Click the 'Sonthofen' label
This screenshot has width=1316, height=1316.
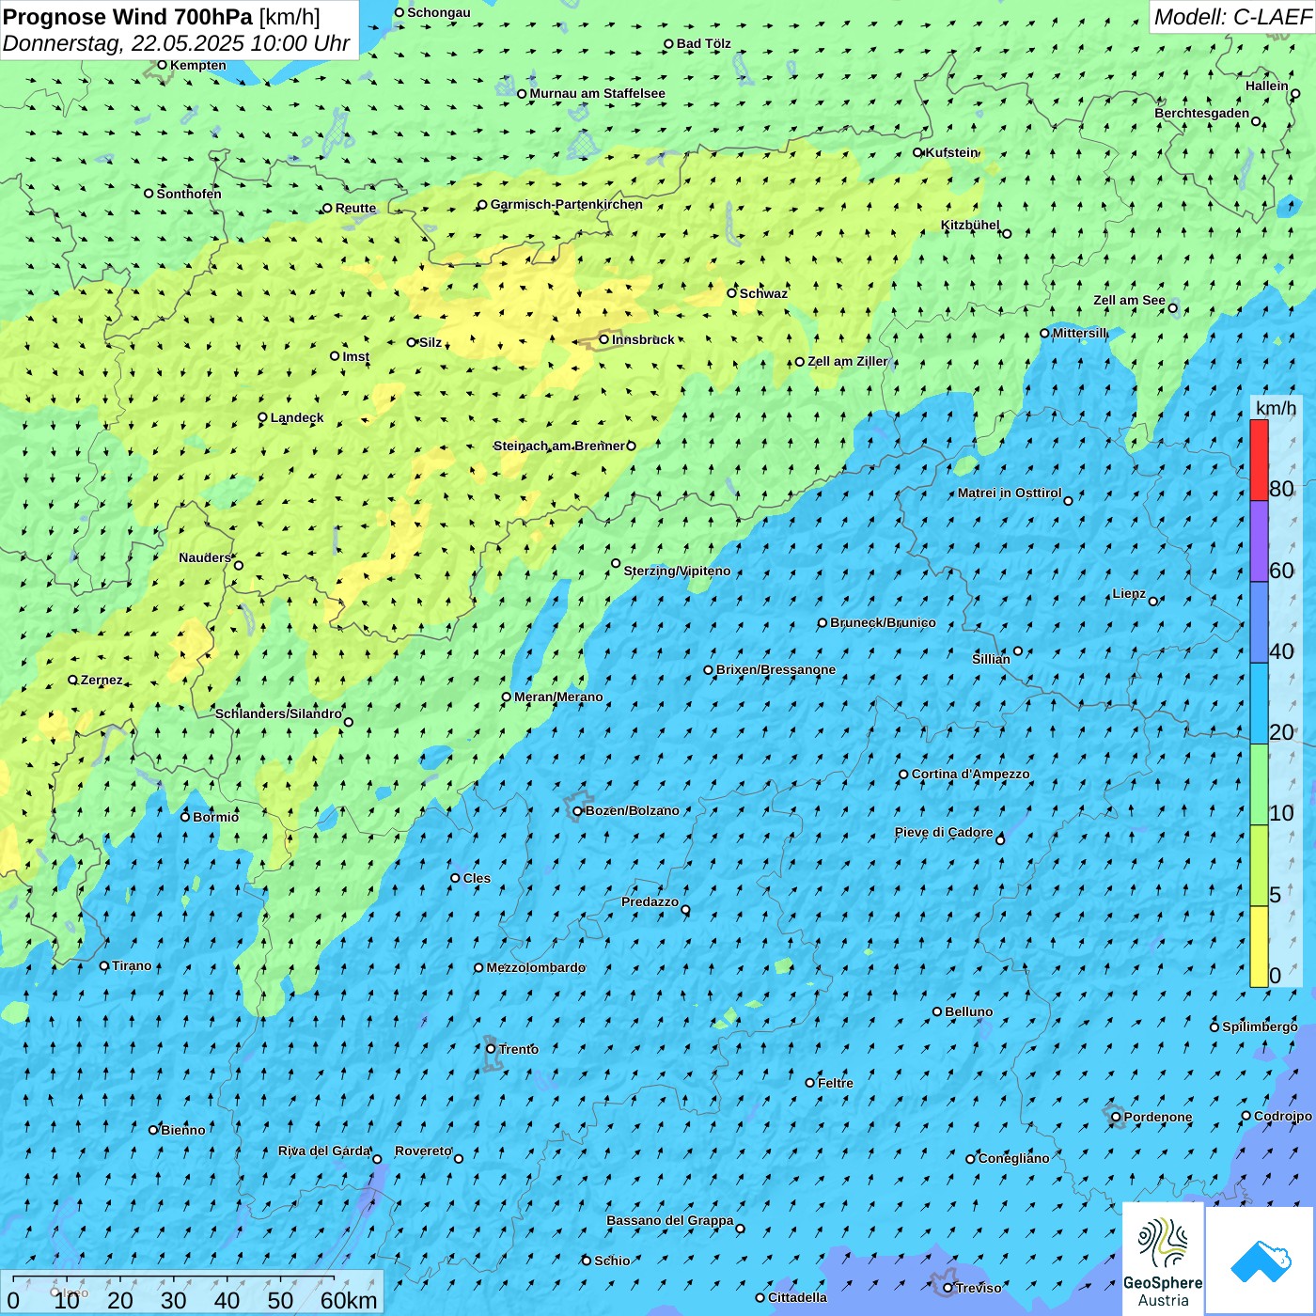pyautogui.click(x=189, y=194)
